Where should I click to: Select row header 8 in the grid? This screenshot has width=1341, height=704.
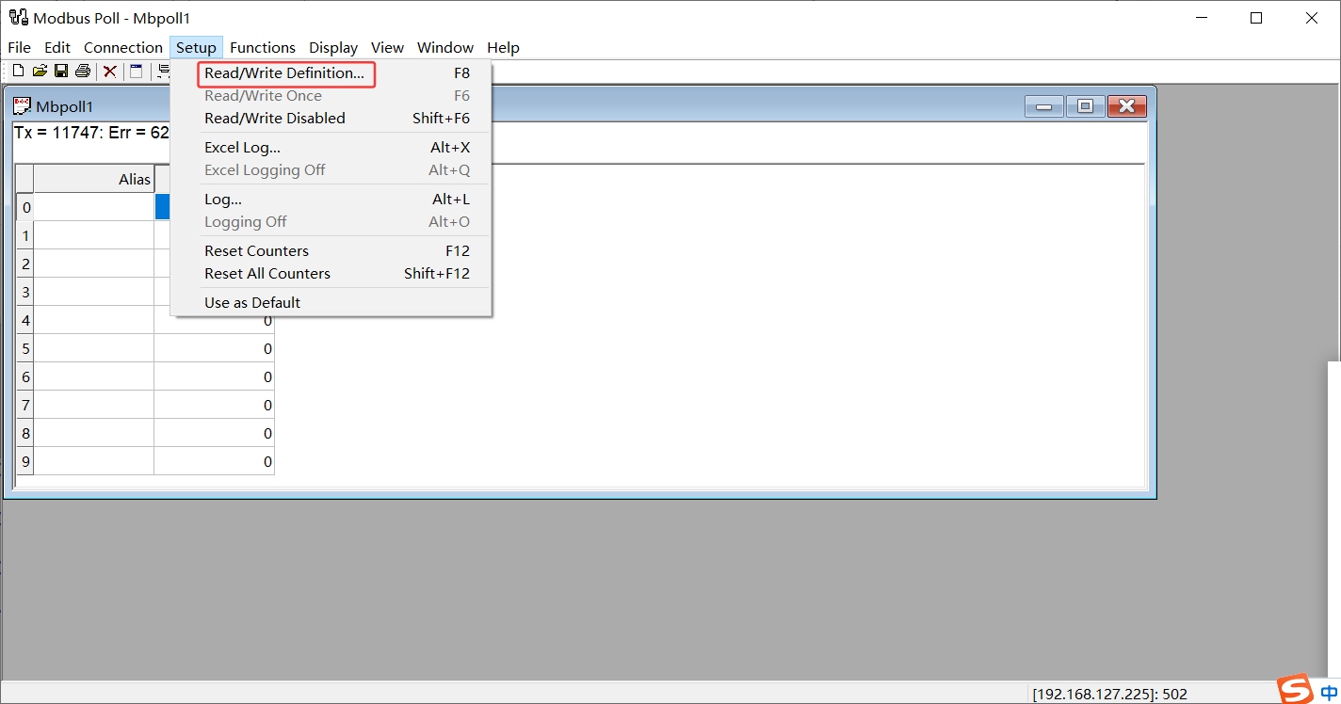25,433
